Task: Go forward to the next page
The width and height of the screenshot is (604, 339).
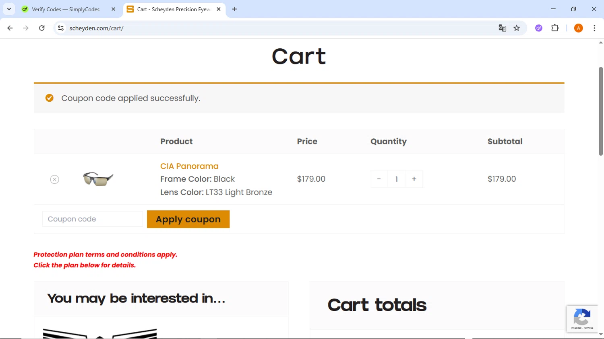Action: pos(26,28)
